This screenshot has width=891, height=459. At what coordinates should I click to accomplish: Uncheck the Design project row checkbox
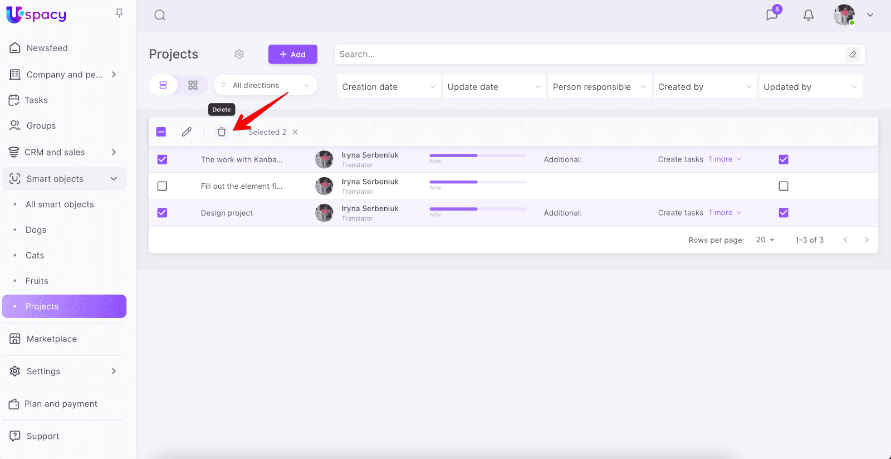pyautogui.click(x=162, y=213)
